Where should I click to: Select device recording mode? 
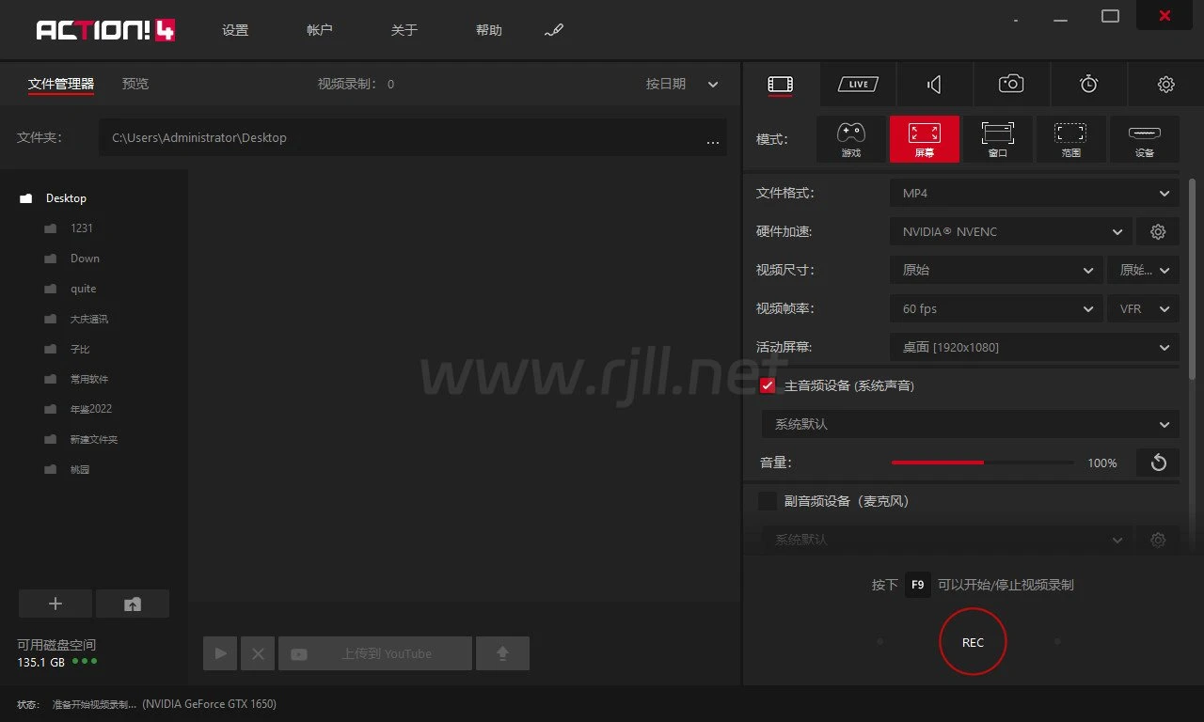(x=1144, y=138)
